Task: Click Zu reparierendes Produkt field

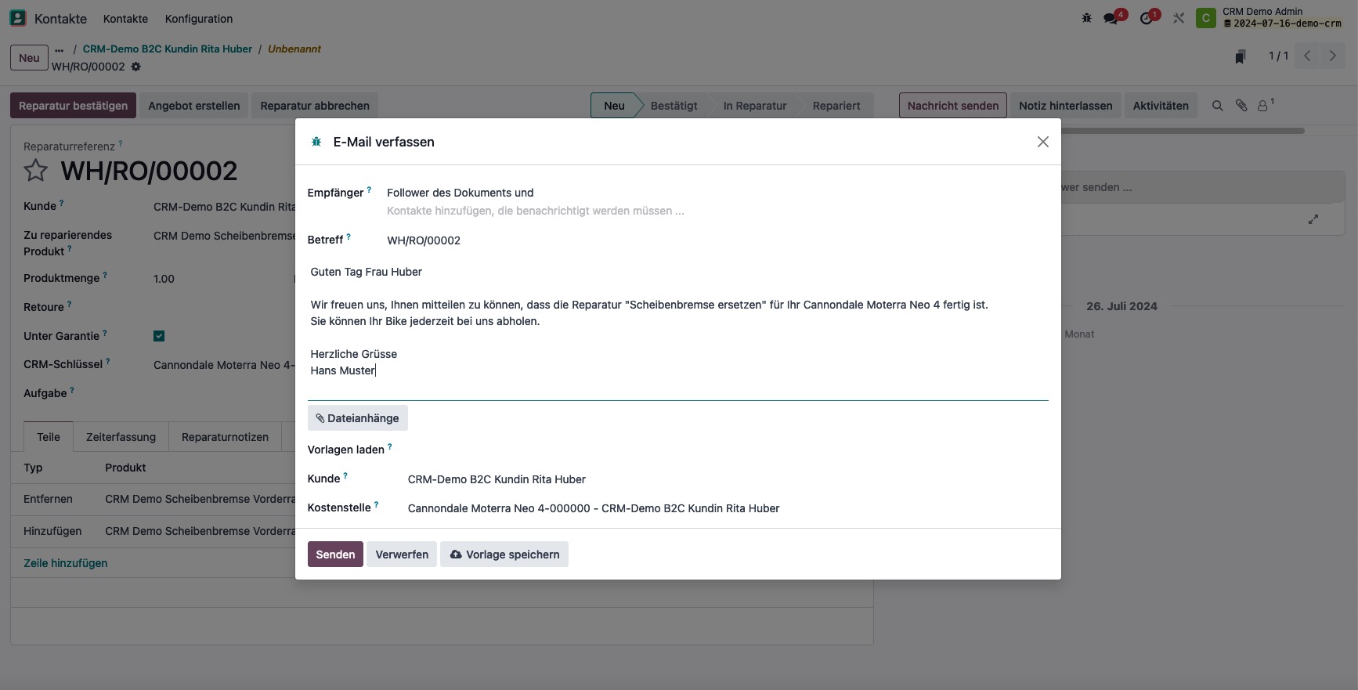Action: (x=224, y=236)
